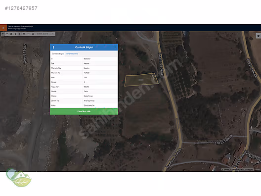Click the Tapu Alanı row label
The width and height of the screenshot is (261, 196).
pyautogui.click(x=55, y=87)
